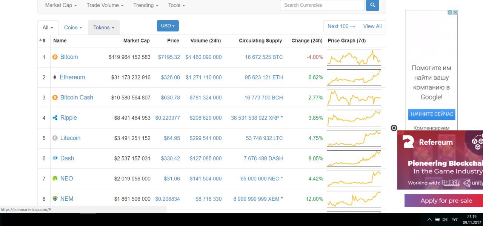Open Ethereum 7d price graph thumbnail
This screenshot has width=483, height=226.
click(354, 78)
